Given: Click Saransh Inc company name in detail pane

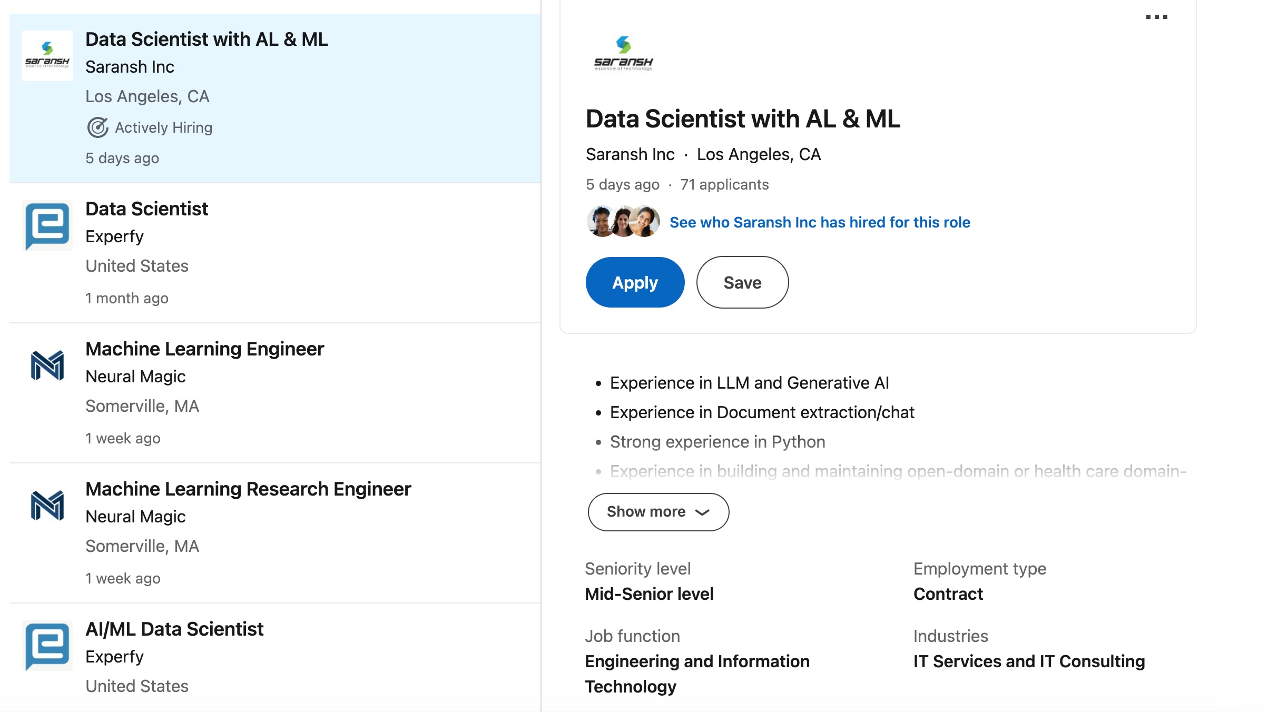Looking at the screenshot, I should click(630, 154).
